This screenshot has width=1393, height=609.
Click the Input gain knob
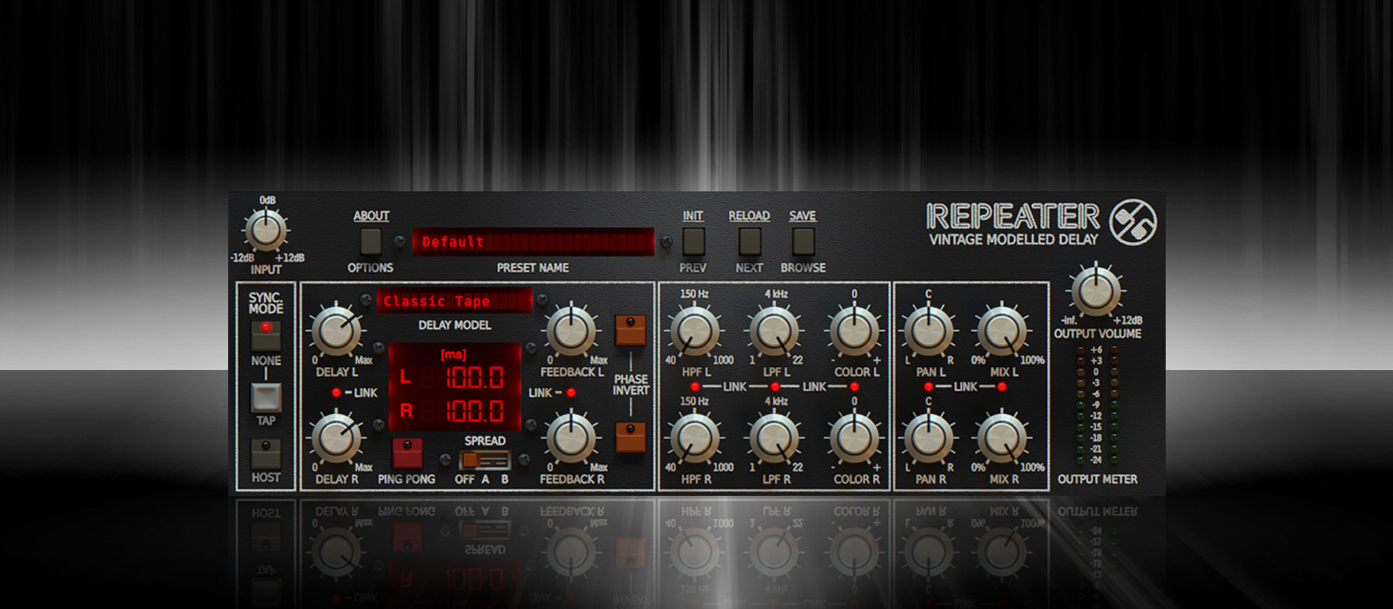[x=266, y=231]
